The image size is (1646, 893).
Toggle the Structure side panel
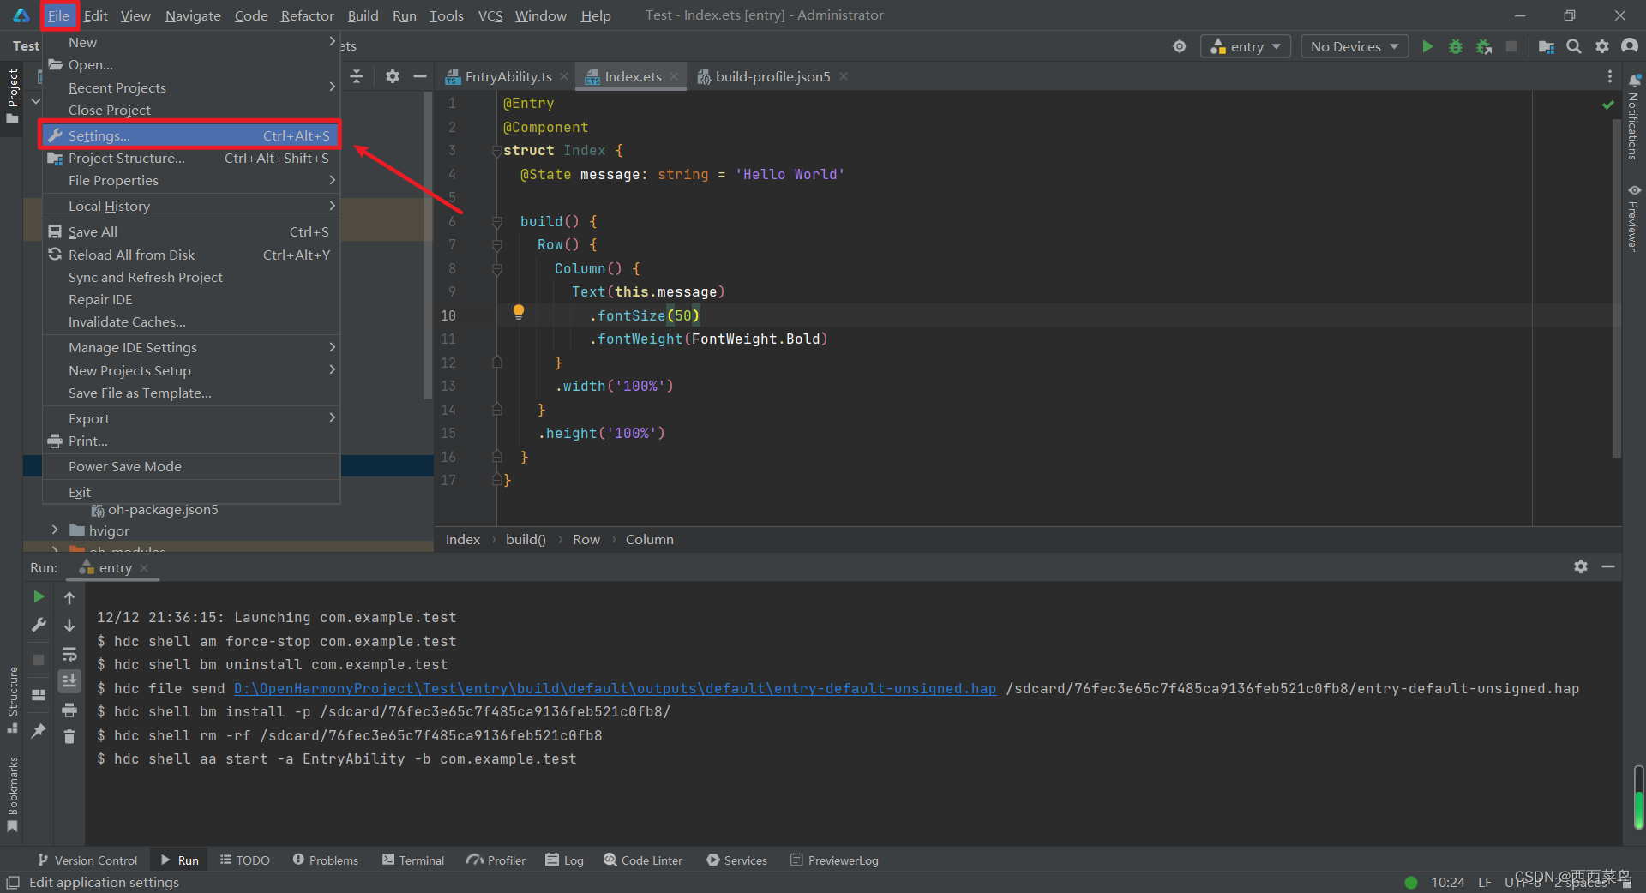coord(12,700)
